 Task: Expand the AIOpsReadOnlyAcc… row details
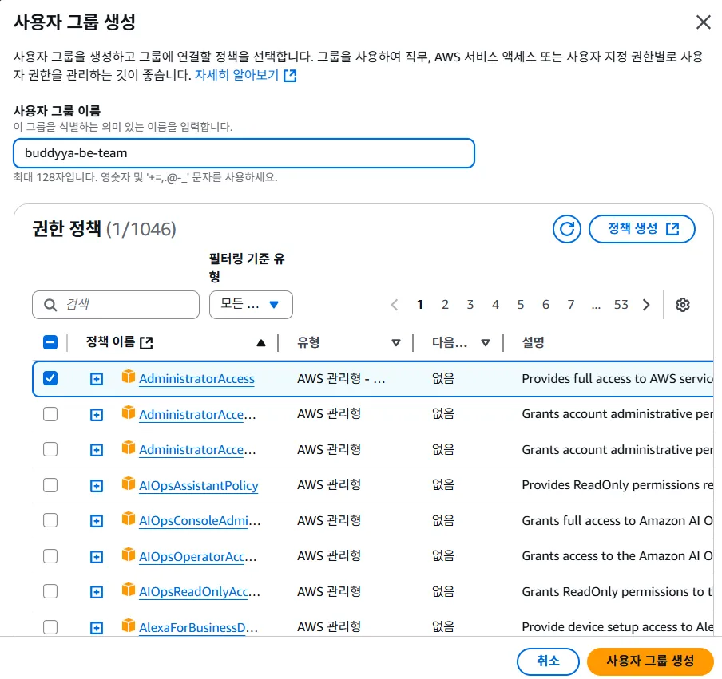coord(96,592)
